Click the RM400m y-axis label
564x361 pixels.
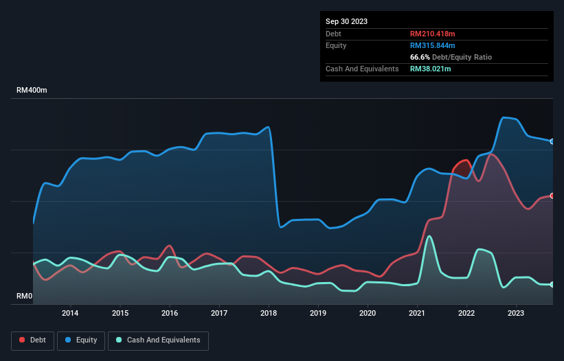point(32,90)
